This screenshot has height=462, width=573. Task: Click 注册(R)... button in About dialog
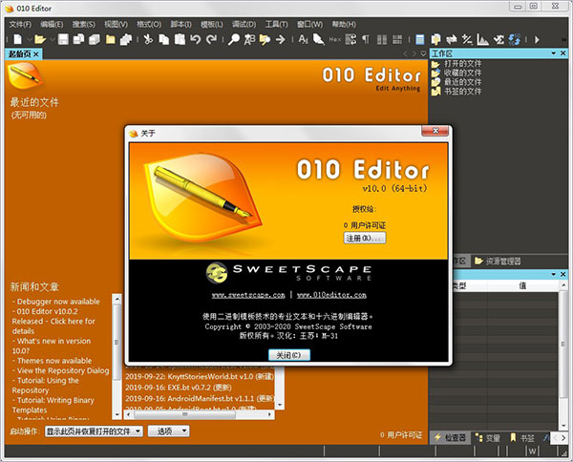click(x=365, y=238)
